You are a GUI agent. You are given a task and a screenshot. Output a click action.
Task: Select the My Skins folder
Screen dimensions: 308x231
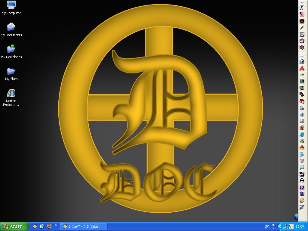coord(11,74)
